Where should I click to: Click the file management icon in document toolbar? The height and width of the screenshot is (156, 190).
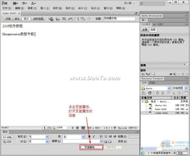pyautogui.click(x=64, y=19)
